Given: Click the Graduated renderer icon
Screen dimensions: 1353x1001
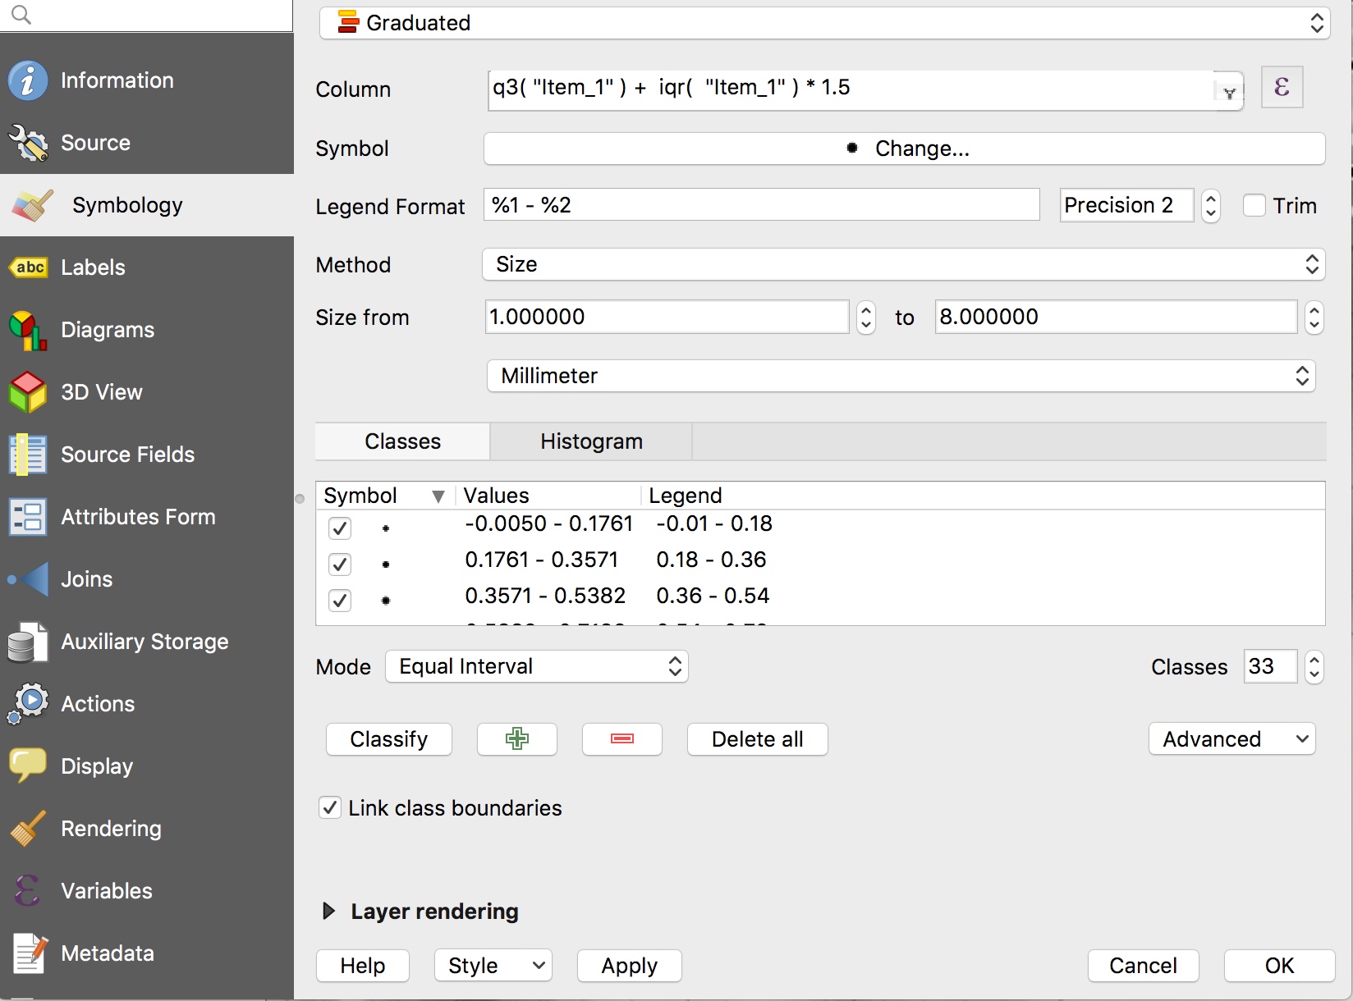Looking at the screenshot, I should 348,22.
